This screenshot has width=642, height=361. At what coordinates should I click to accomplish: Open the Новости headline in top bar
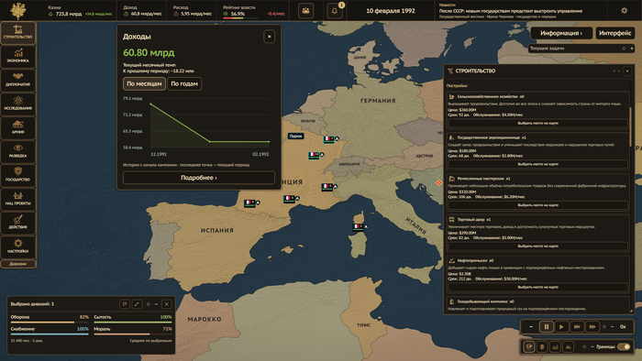pyautogui.click(x=511, y=11)
